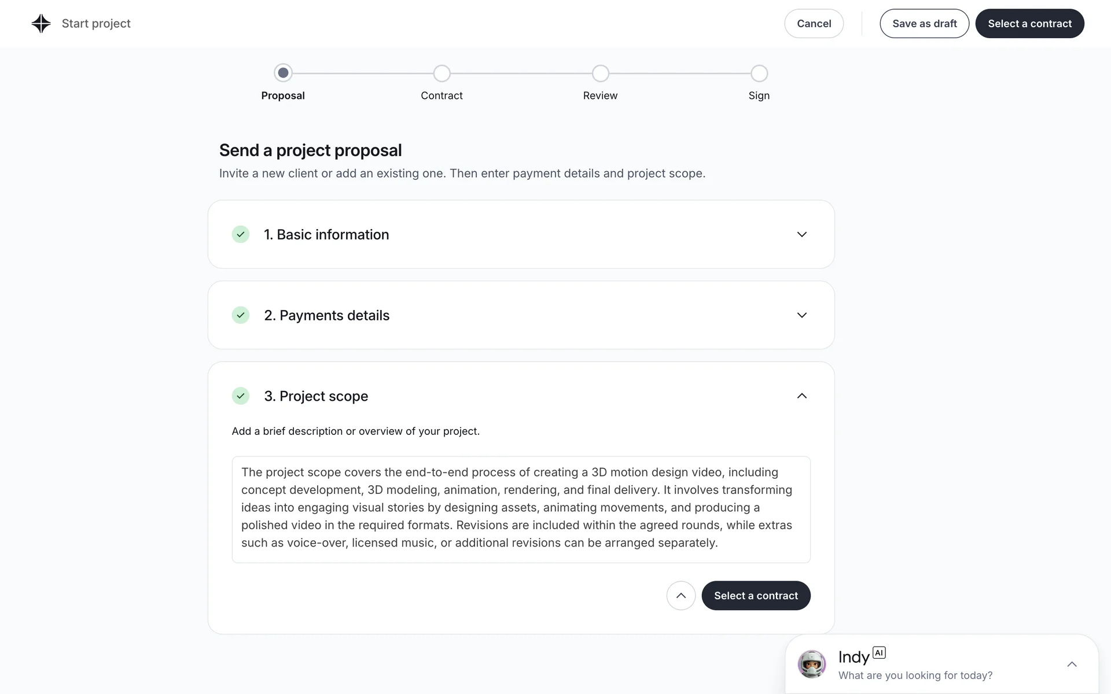Select the Contract step circle
1111x694 pixels.
pyautogui.click(x=442, y=73)
